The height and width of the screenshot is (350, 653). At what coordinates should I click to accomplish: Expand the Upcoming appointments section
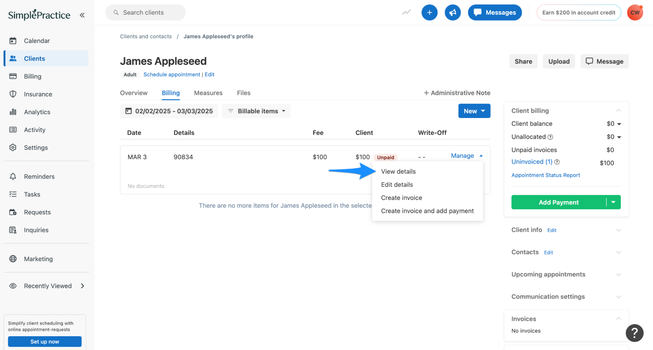click(x=618, y=274)
